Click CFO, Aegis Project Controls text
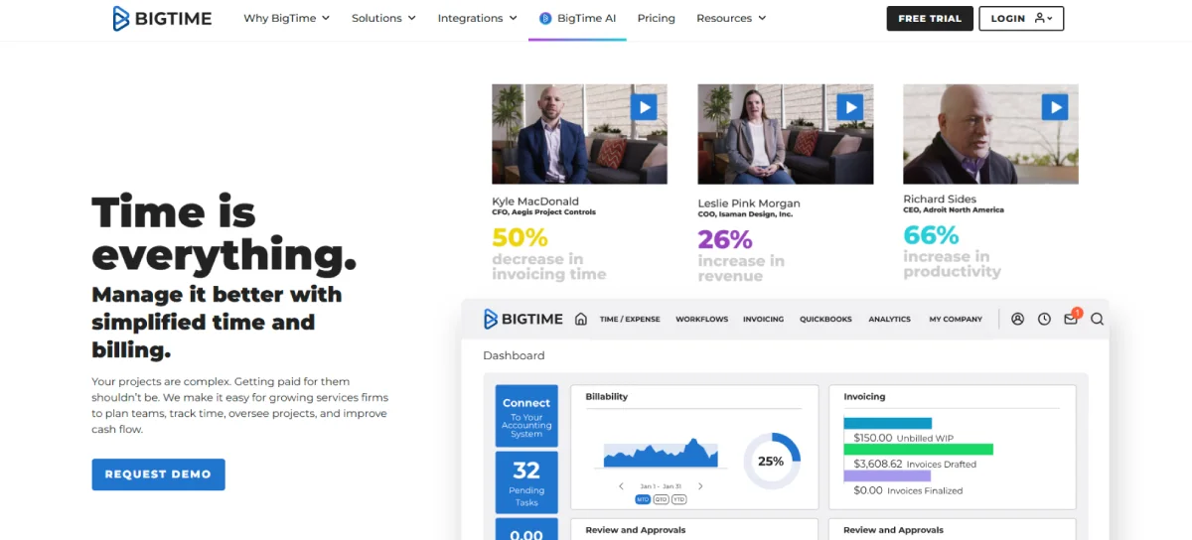 [x=543, y=212]
